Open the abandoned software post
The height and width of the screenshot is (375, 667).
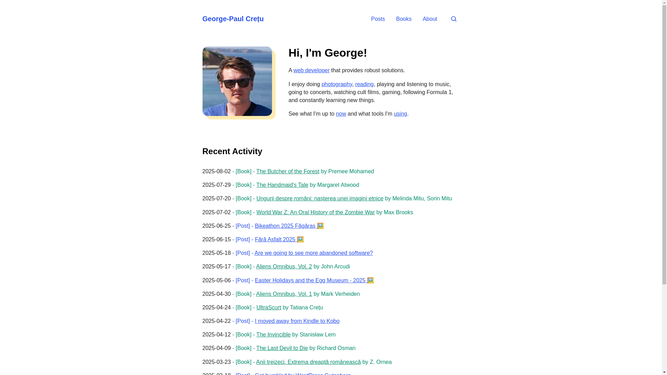(x=314, y=253)
